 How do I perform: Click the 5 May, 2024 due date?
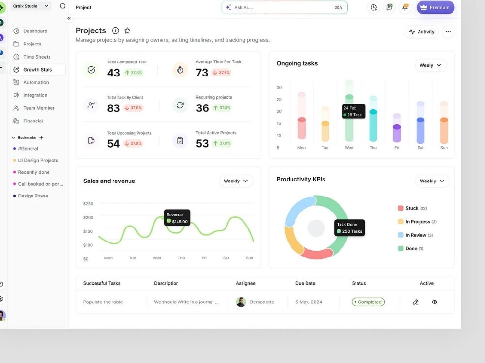click(308, 302)
